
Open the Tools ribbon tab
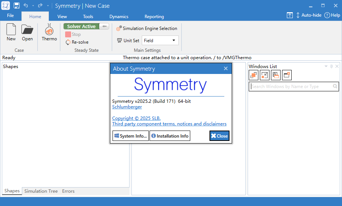point(88,17)
